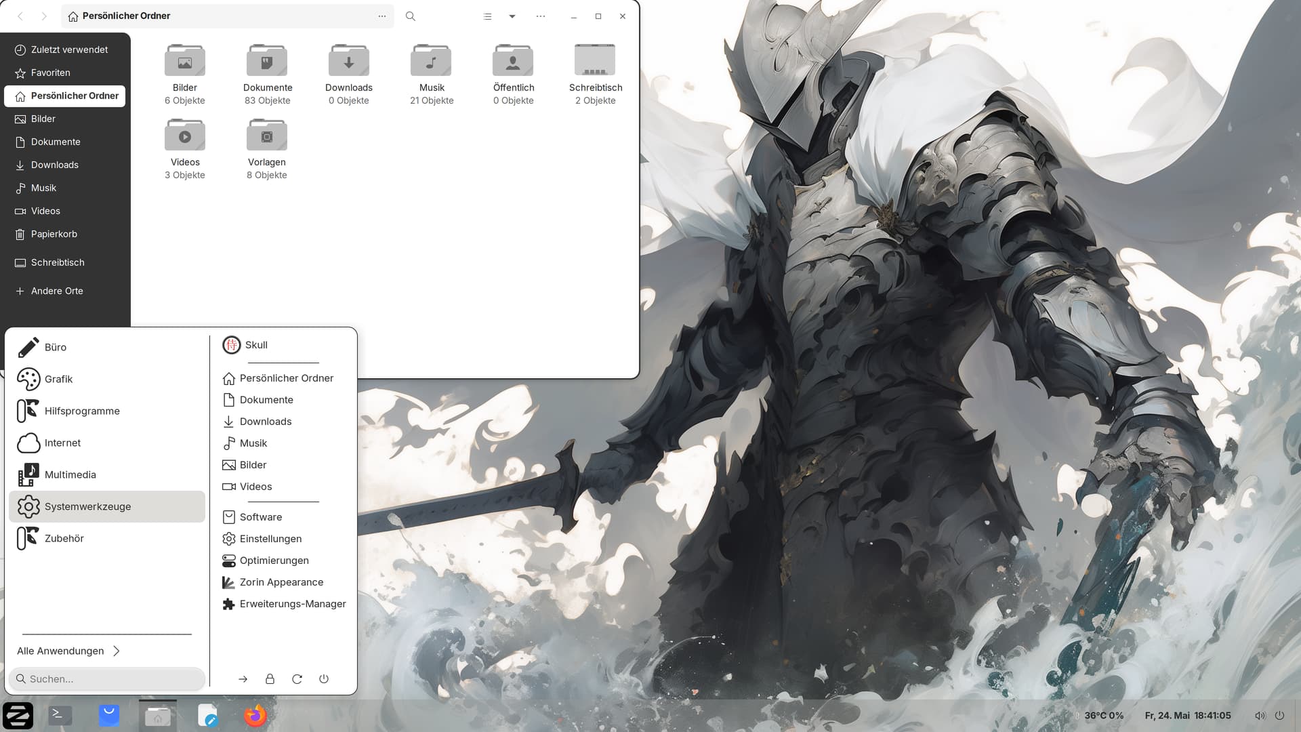1301x732 pixels.
Task: Click the log out arrow icon in menu
Action: (243, 679)
